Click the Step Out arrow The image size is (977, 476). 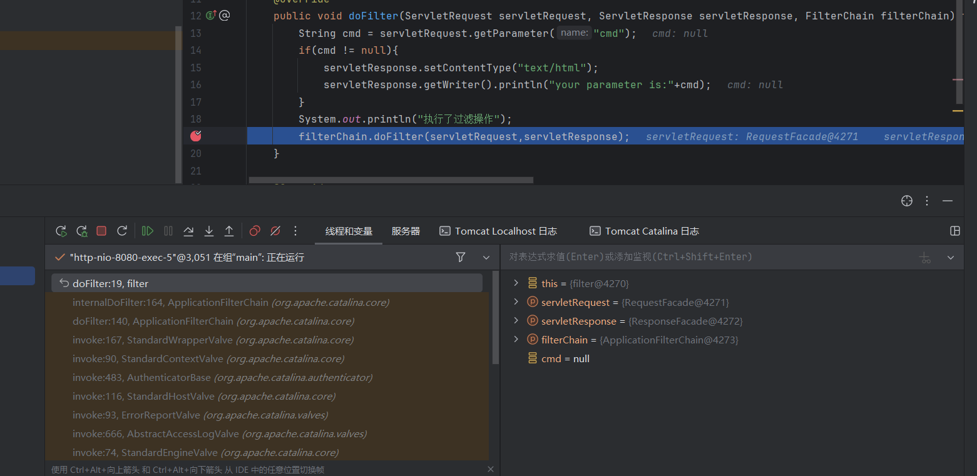(x=229, y=231)
